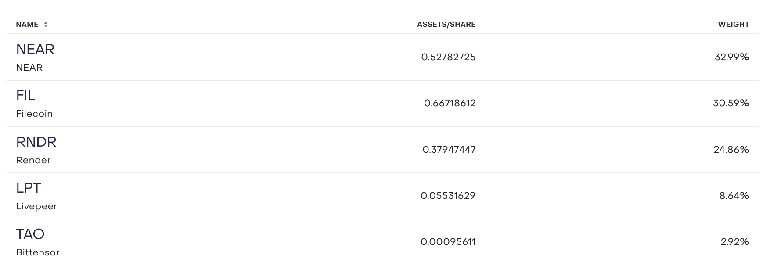Select the NEAR ticker symbol
The width and height of the screenshot is (763, 266).
coord(35,49)
